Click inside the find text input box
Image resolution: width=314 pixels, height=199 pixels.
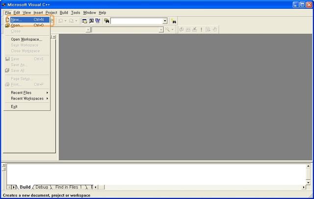[x=136, y=21]
